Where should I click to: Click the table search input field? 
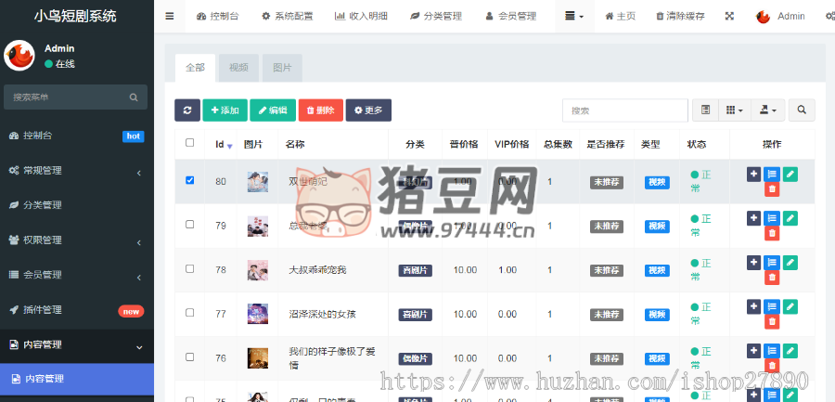(623, 110)
